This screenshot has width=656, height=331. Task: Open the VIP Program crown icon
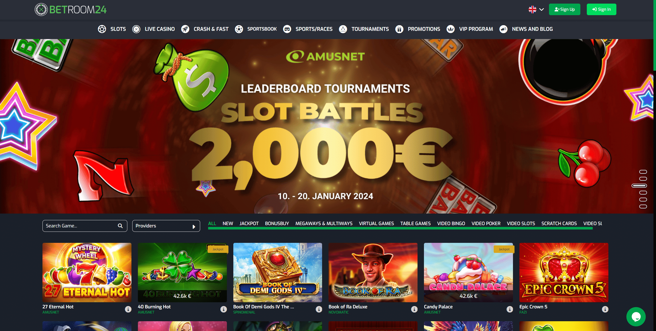pos(450,29)
